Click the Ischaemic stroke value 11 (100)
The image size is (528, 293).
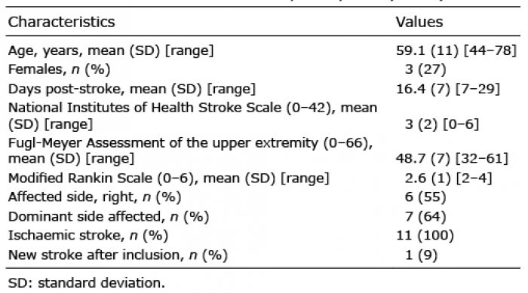point(425,235)
